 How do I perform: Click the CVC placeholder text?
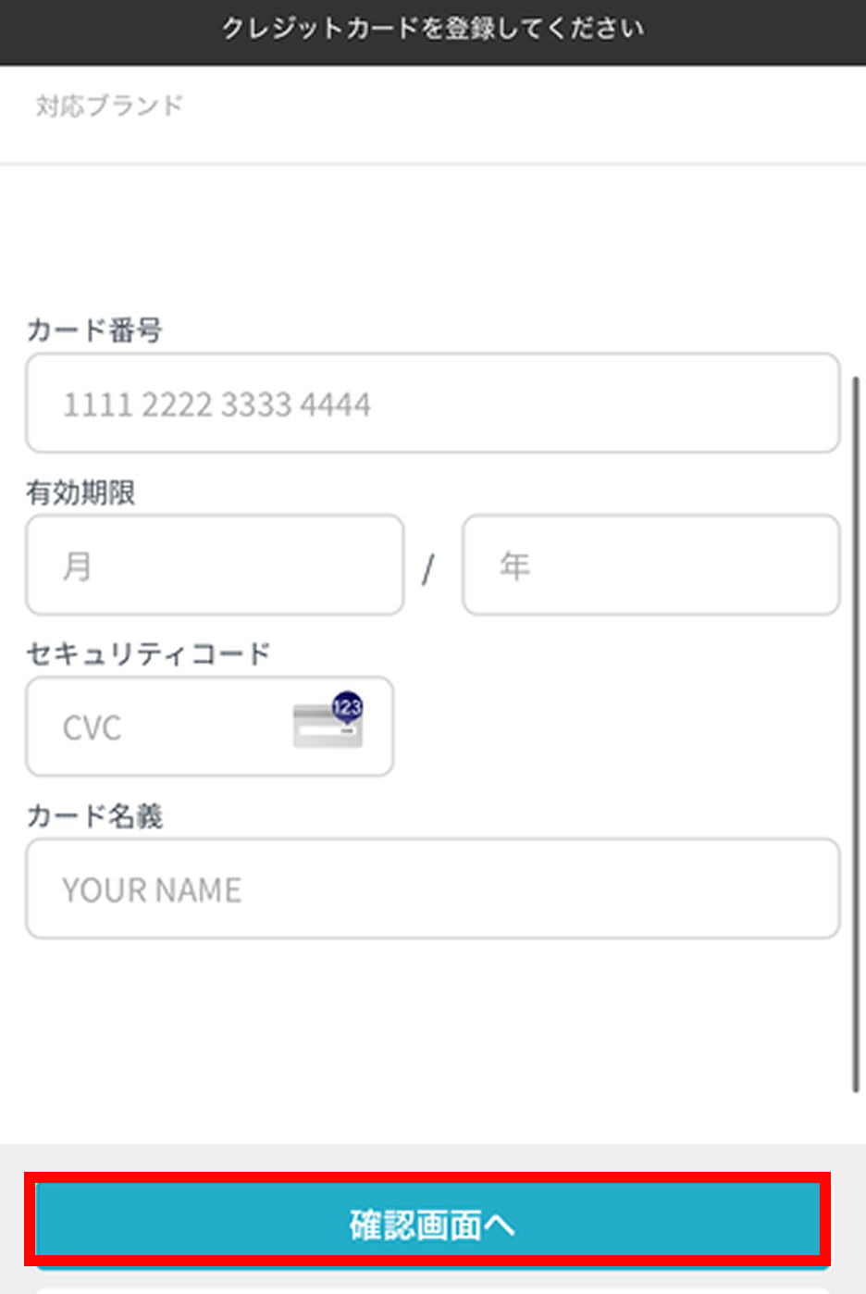[92, 728]
